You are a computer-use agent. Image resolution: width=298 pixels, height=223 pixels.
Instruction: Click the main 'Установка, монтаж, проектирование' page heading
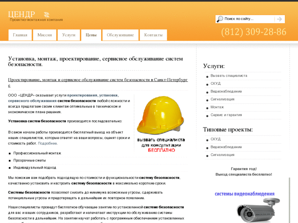point(96,61)
